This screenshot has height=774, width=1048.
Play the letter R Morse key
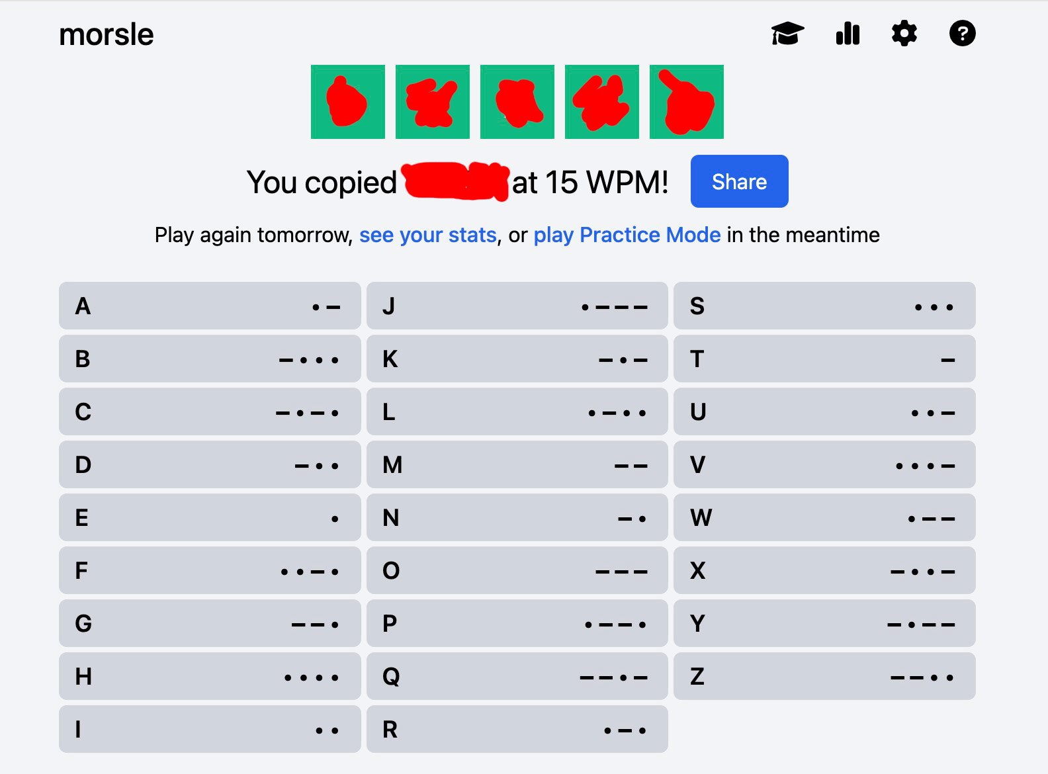[517, 729]
